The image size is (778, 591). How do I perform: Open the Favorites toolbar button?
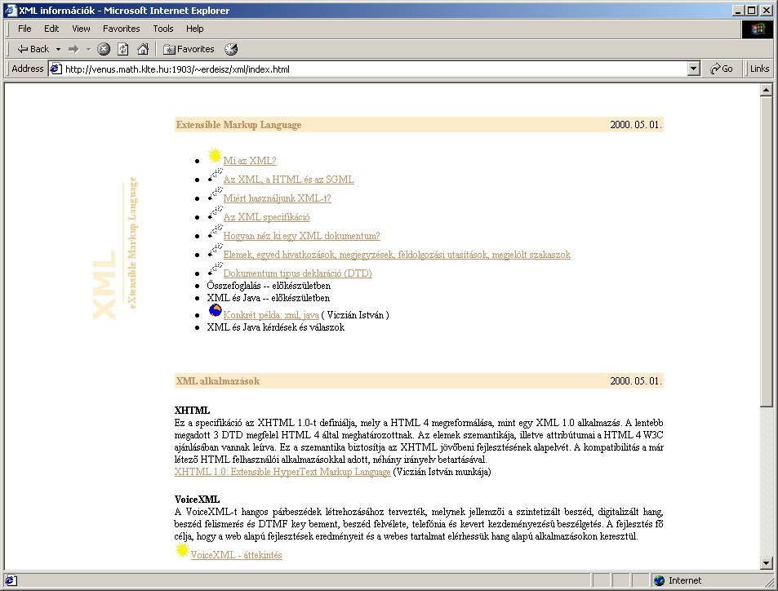(189, 49)
